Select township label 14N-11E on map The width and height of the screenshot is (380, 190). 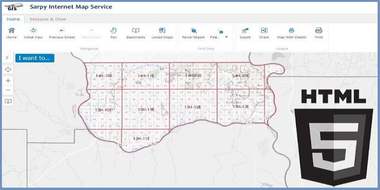pyautogui.click(x=146, y=76)
